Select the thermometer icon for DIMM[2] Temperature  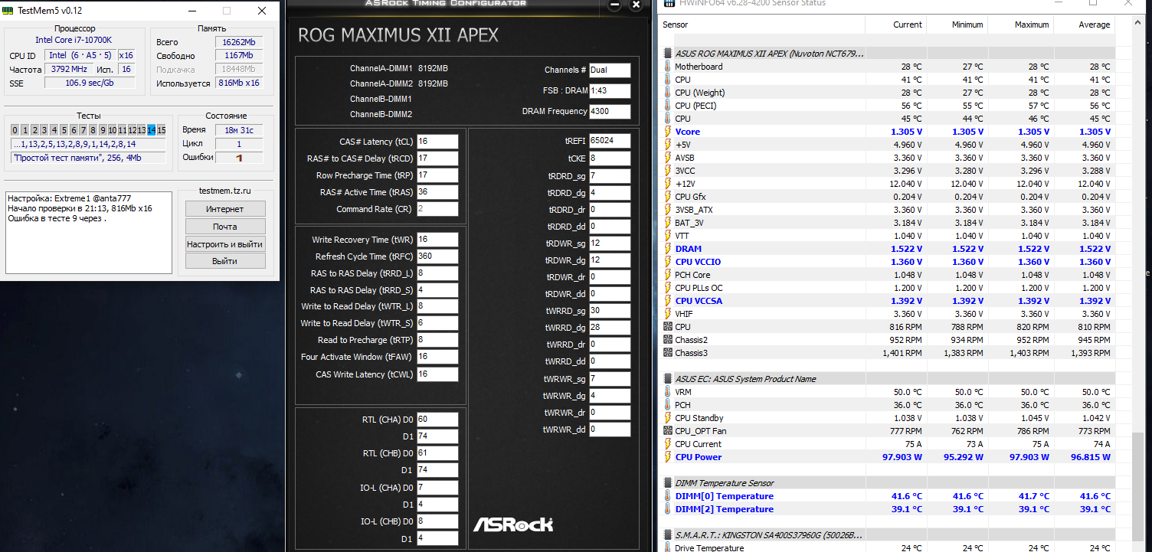(x=667, y=509)
